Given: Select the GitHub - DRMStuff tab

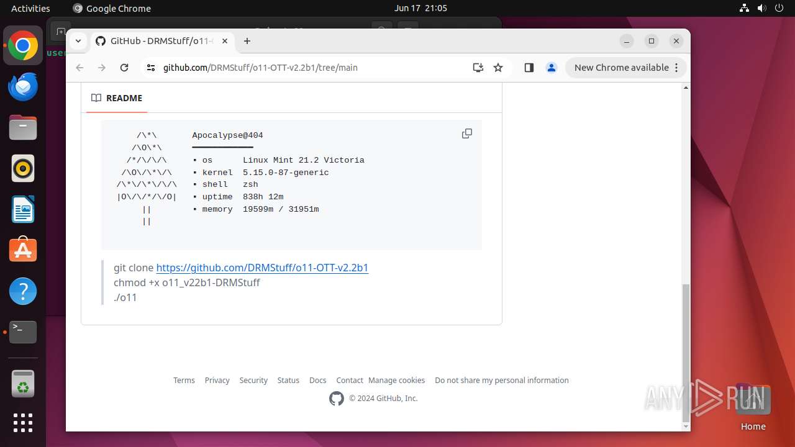Looking at the screenshot, I should point(161,41).
